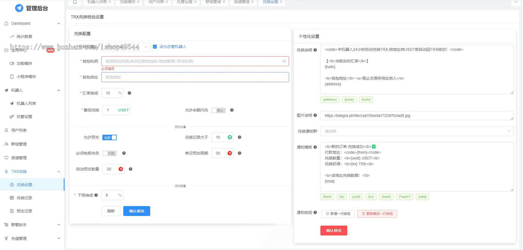Insert the {address} tag

pyautogui.click(x=329, y=100)
